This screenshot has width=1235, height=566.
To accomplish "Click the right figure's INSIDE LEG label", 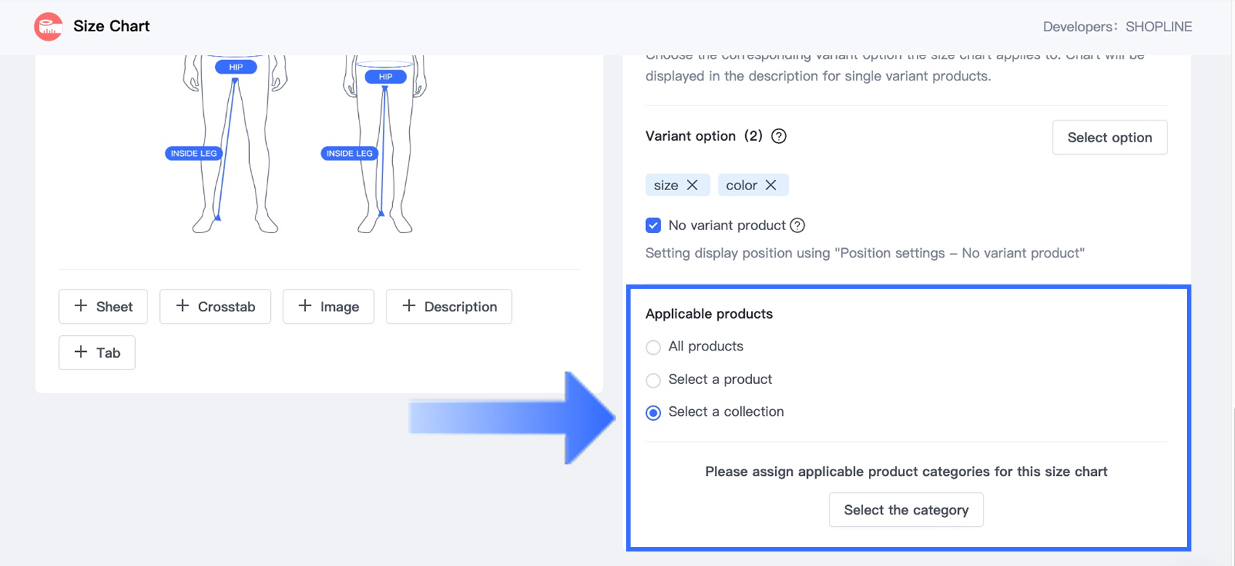I will tap(349, 153).
